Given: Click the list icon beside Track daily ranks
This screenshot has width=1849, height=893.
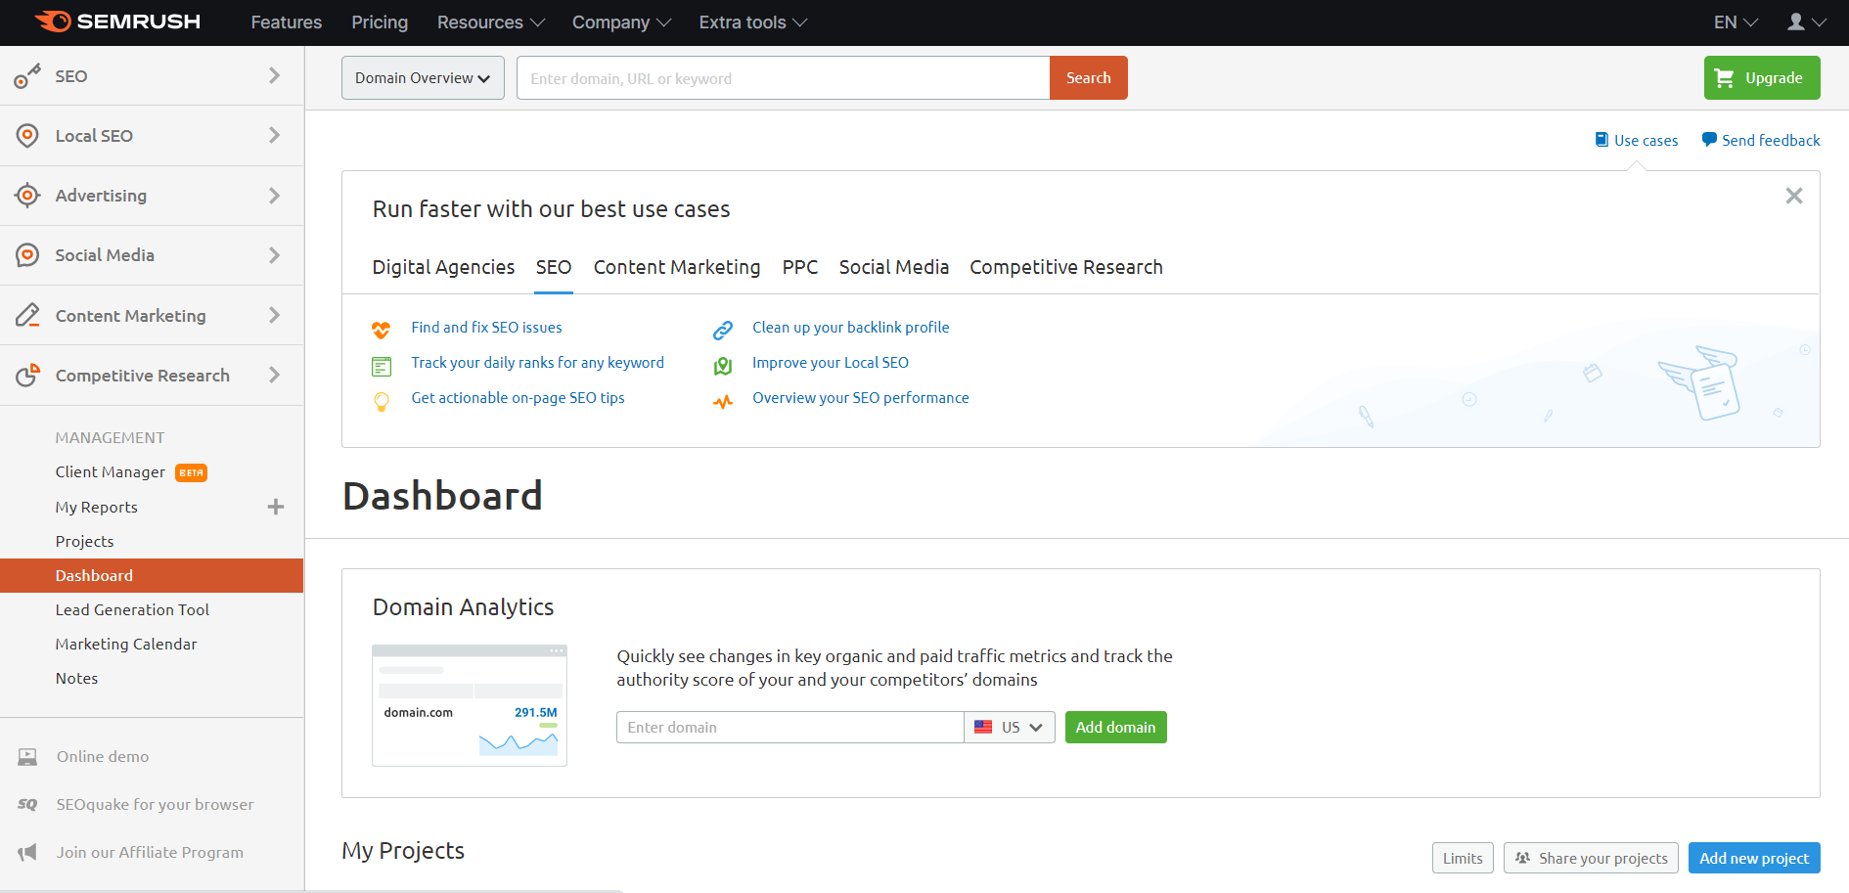Looking at the screenshot, I should coord(382,367).
